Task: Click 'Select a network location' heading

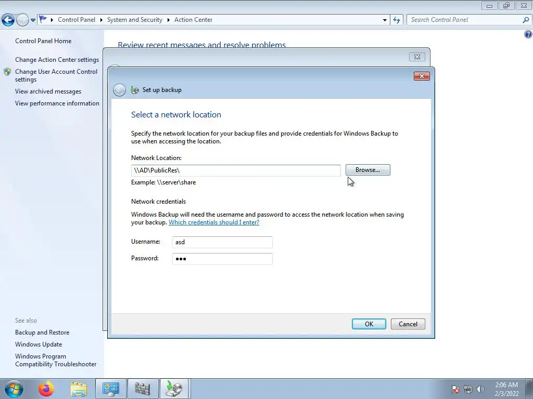Action: [176, 115]
